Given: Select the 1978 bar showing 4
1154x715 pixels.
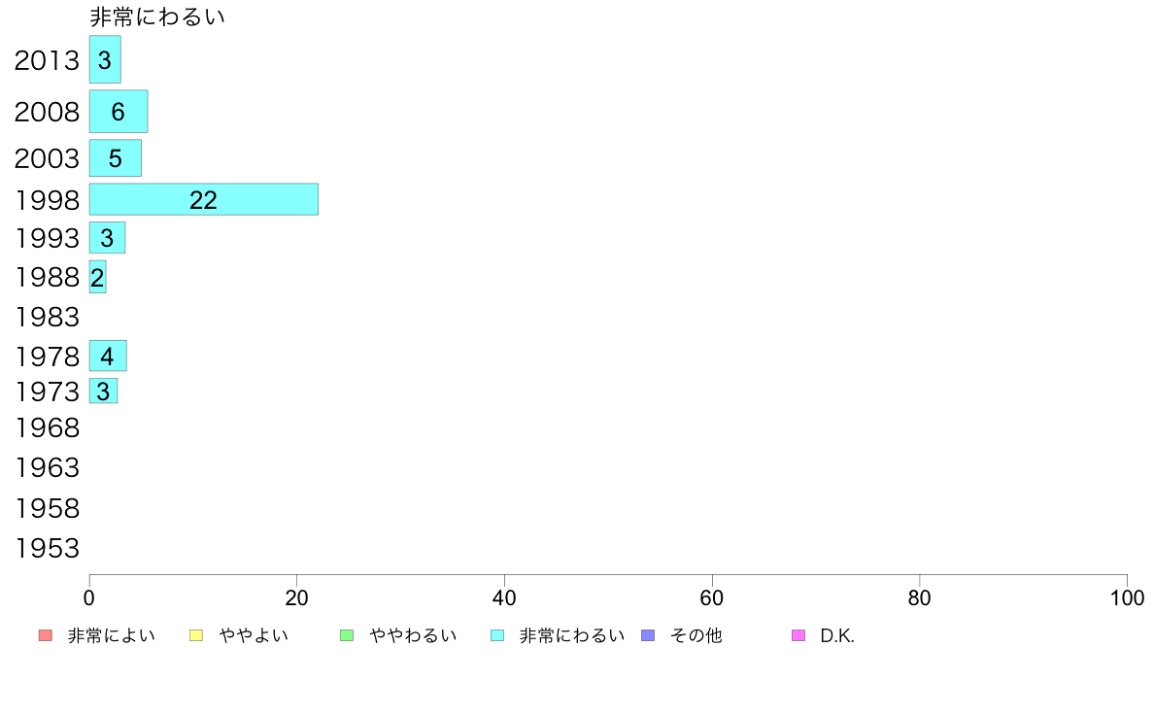Looking at the screenshot, I should (108, 356).
